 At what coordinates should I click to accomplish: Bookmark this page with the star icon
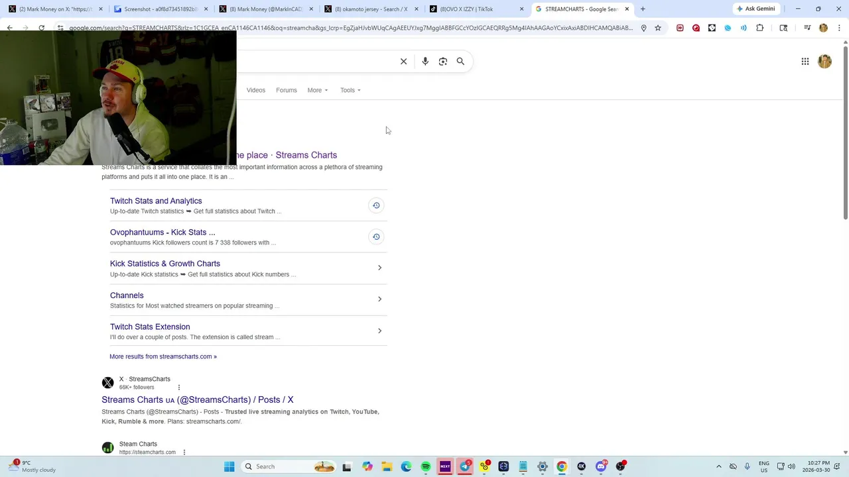tap(658, 28)
